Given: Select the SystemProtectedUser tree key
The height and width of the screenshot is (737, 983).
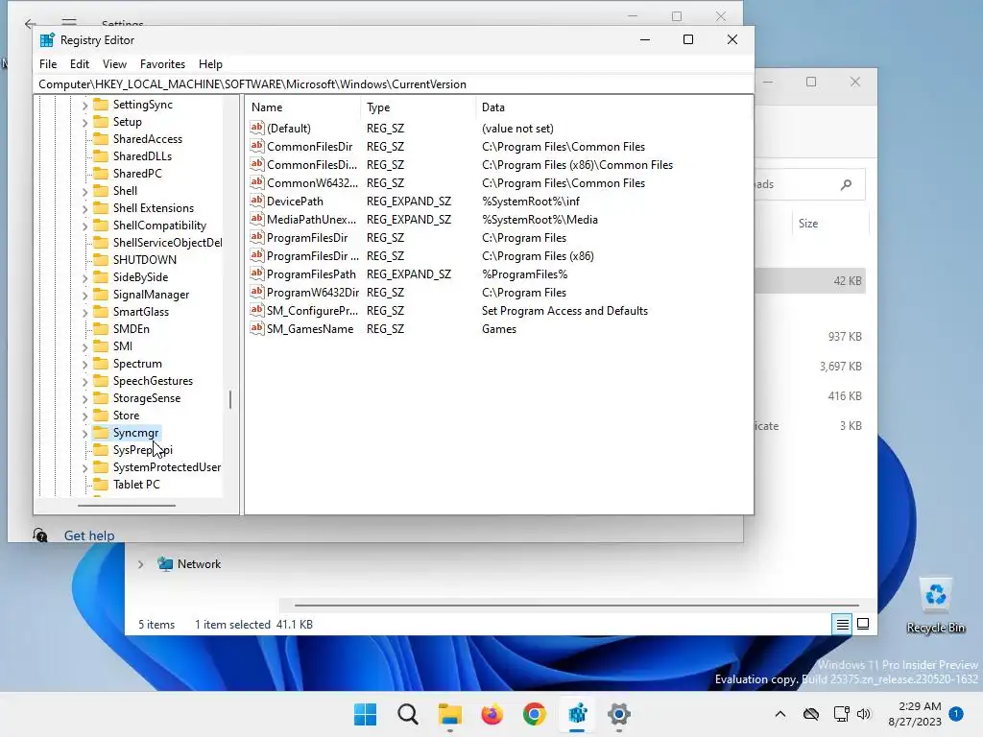Looking at the screenshot, I should tap(167, 467).
